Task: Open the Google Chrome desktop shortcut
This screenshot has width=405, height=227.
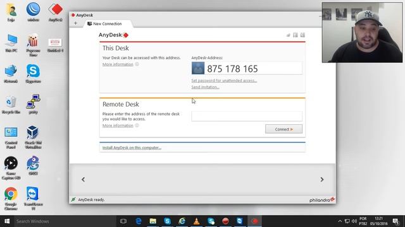Action: (x=11, y=199)
